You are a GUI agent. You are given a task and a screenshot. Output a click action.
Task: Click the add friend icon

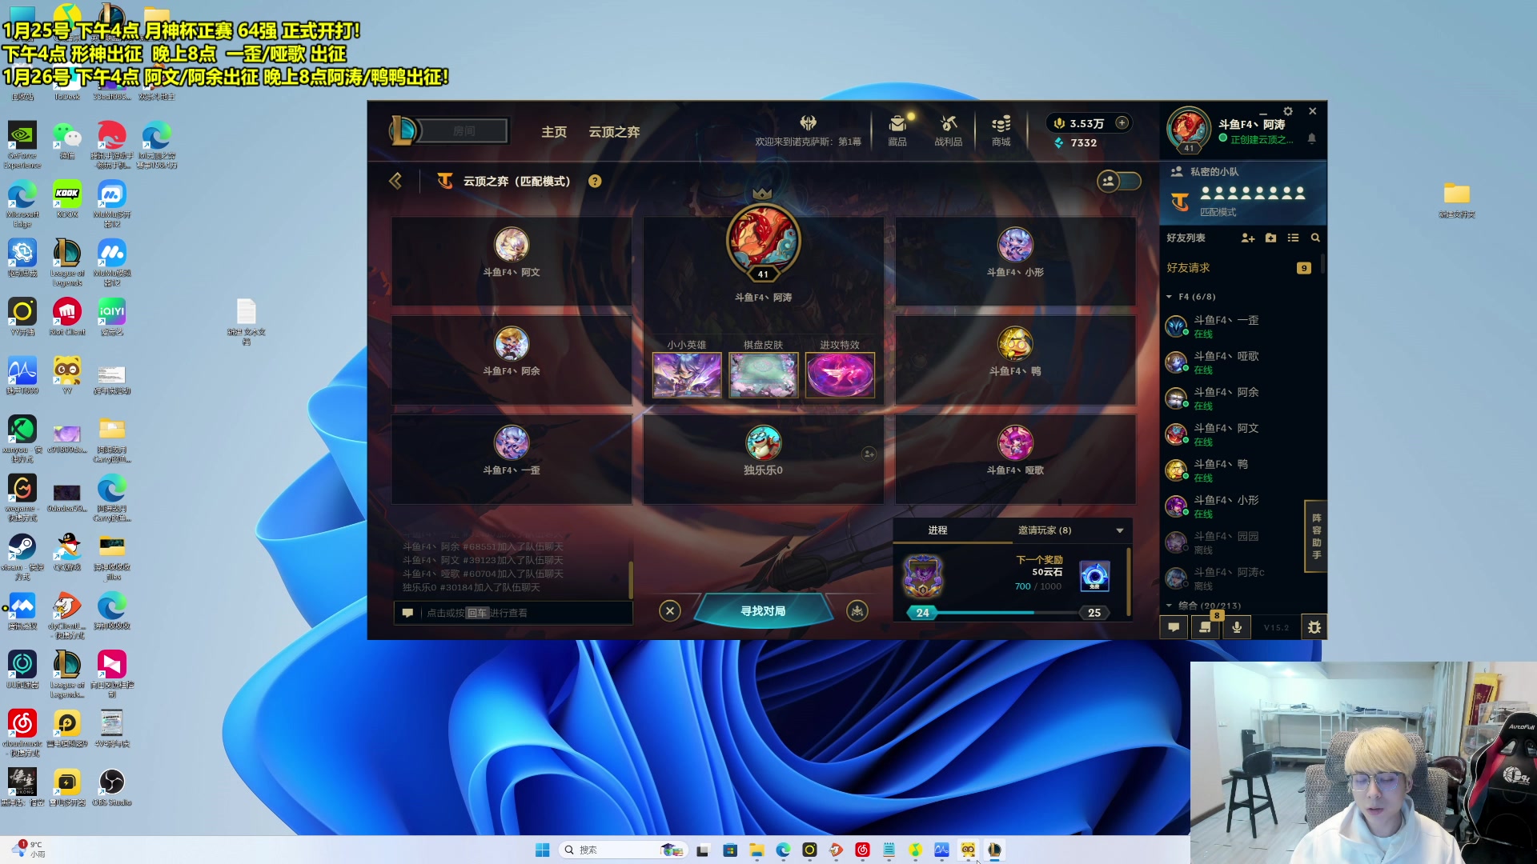pyautogui.click(x=1247, y=238)
